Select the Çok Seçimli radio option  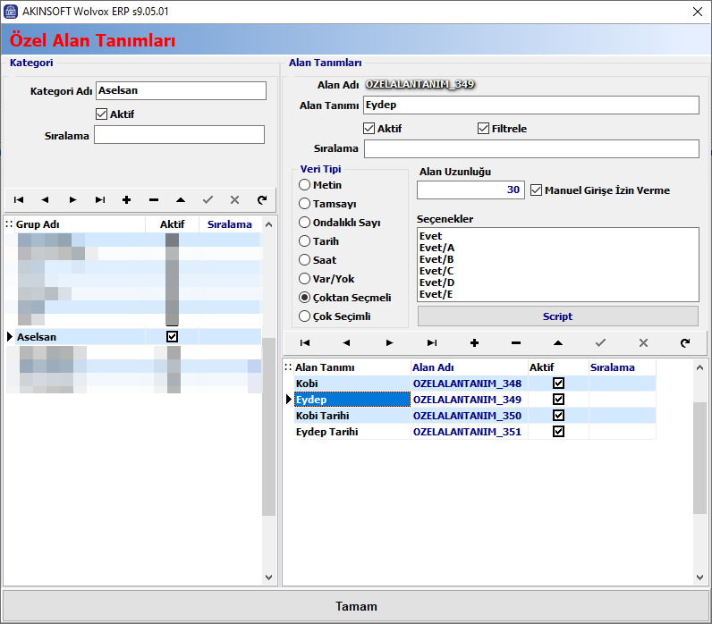tap(305, 316)
